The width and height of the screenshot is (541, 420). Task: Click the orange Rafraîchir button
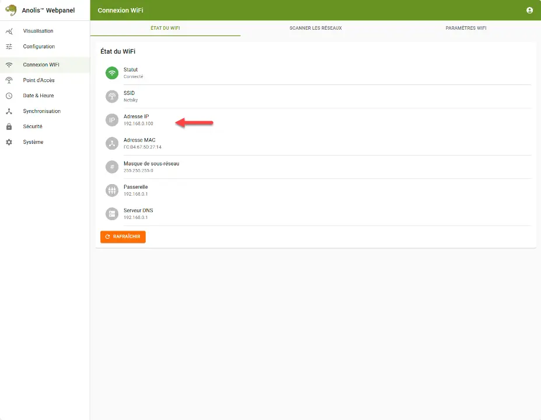(123, 237)
